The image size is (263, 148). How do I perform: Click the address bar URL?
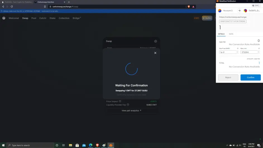tap(65, 6)
